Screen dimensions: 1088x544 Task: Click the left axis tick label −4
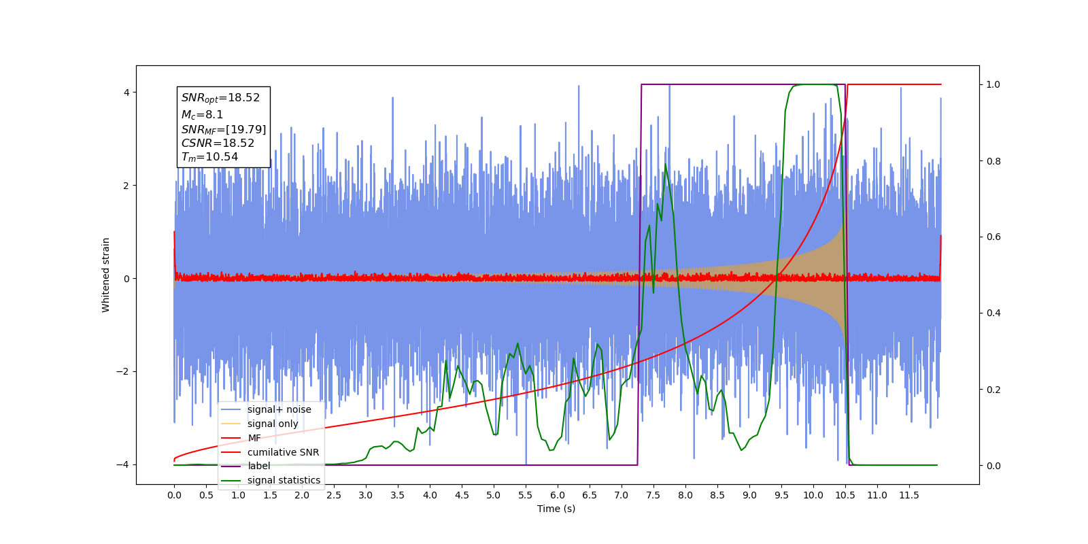click(x=122, y=465)
